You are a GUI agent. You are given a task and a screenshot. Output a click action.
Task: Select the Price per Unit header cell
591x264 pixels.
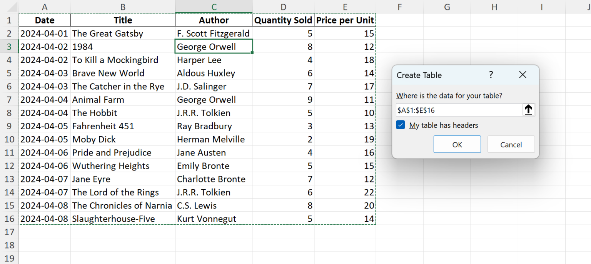tap(345, 20)
